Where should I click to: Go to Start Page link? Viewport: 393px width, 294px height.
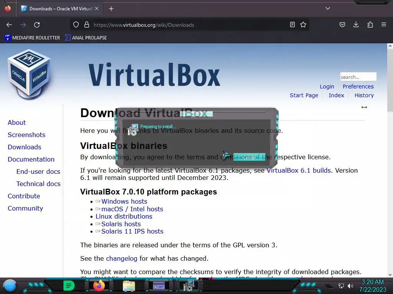(x=304, y=95)
